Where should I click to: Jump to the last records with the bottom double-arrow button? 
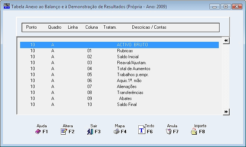[x=226, y=112]
